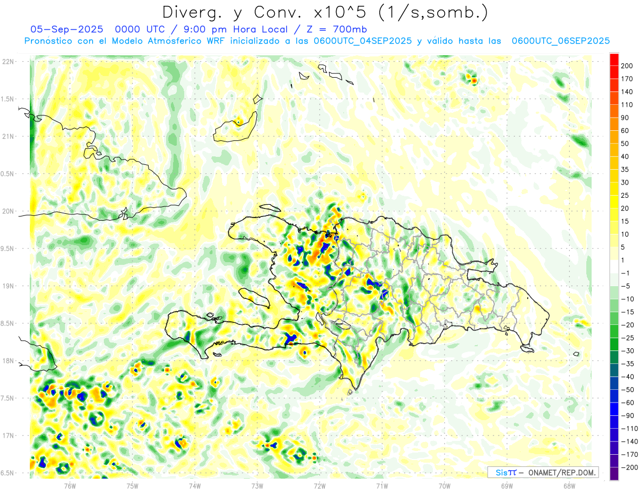Click the 68W longitude axis label
Viewport: 639px width, 493px height.
coord(569,486)
